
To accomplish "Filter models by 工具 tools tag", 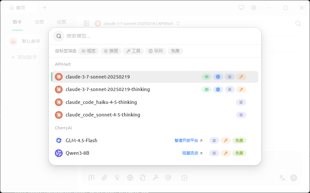I will pyautogui.click(x=133, y=51).
